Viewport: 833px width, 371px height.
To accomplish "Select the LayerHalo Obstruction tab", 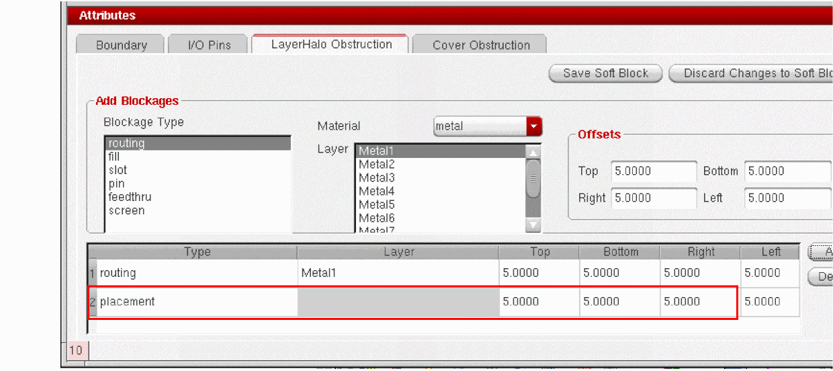I will click(331, 44).
